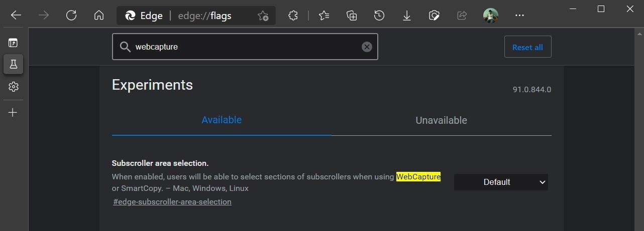Clear the webcapture search text

click(367, 47)
